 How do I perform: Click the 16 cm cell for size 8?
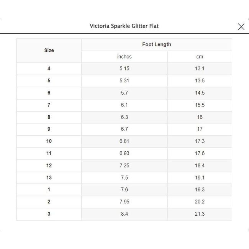pos(200,117)
